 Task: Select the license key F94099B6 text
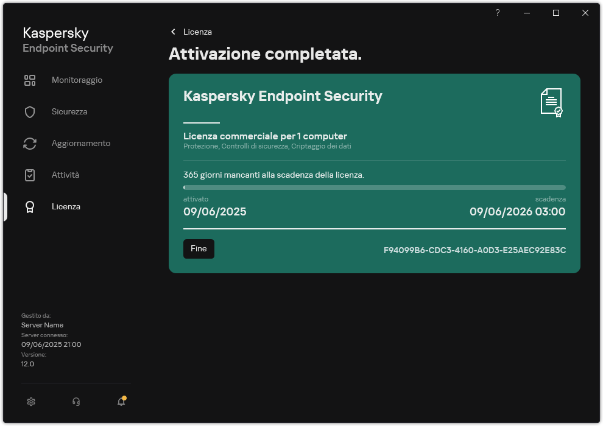[x=474, y=250]
